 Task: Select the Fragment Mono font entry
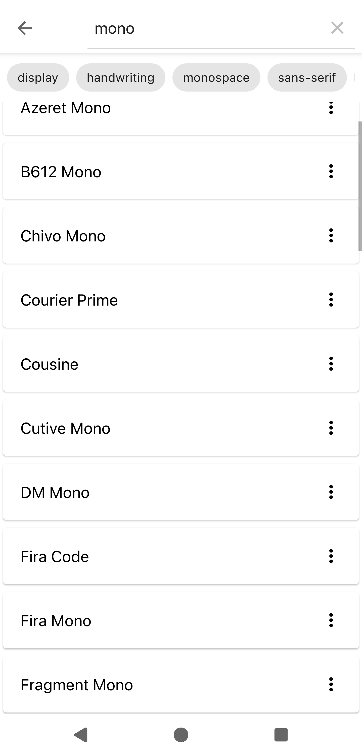(x=181, y=684)
